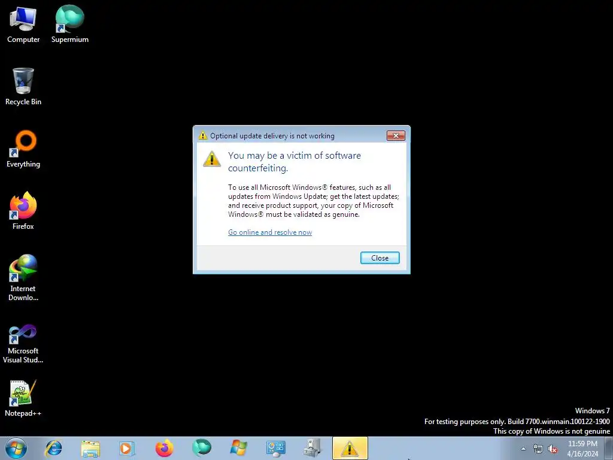The width and height of the screenshot is (613, 460).
Task: Click the Windows flag taskbar icon
Action: (x=238, y=448)
